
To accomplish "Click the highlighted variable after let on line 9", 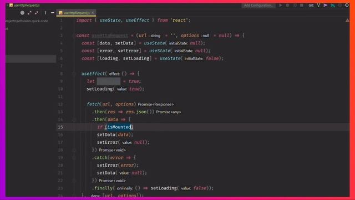I will pyautogui.click(x=109, y=81).
